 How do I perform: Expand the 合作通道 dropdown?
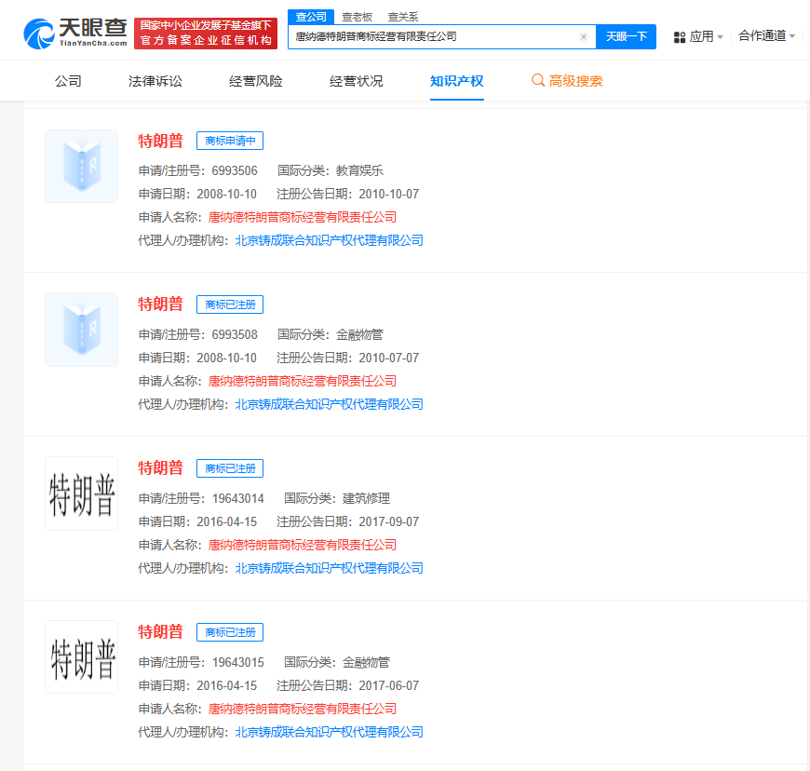coord(766,36)
